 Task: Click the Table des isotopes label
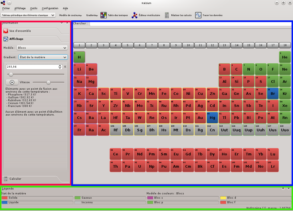click(x=118, y=15)
